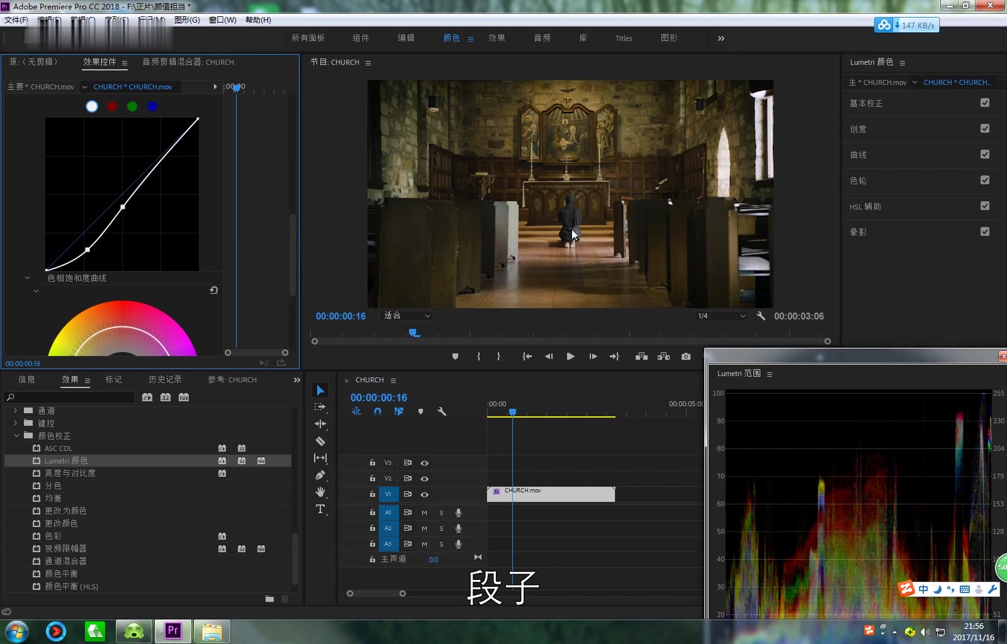
Task: Select the Pen tool
Action: pyautogui.click(x=320, y=475)
